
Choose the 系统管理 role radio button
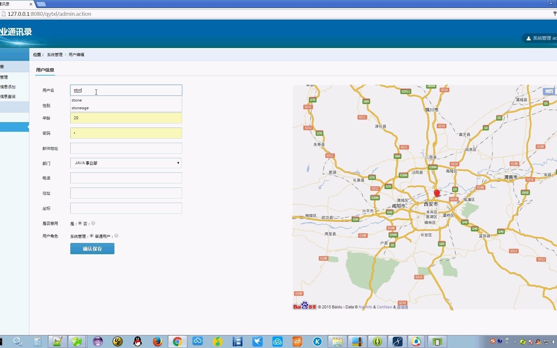(x=92, y=236)
